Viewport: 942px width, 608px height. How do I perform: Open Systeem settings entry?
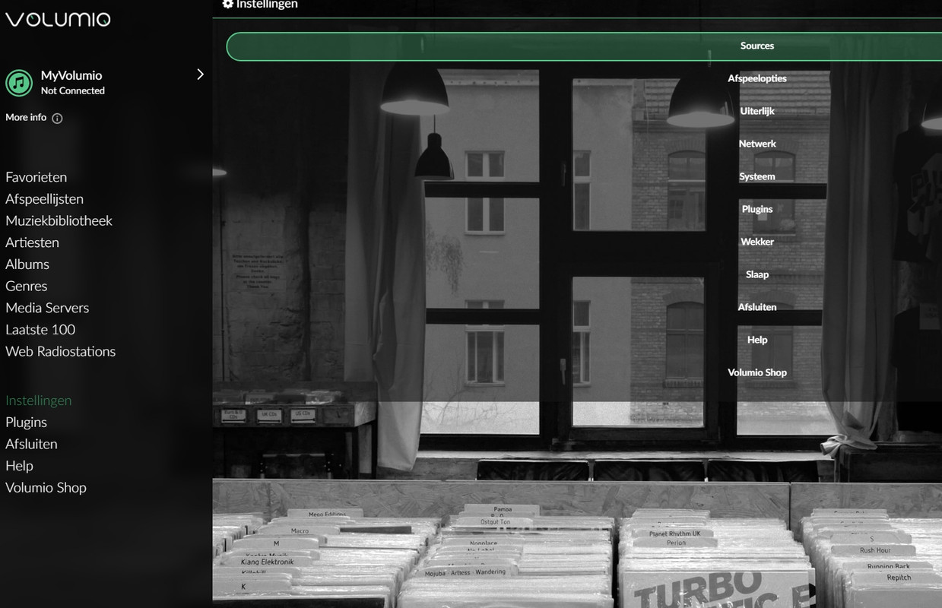point(757,177)
